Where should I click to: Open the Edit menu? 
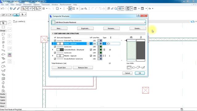[7, 5]
